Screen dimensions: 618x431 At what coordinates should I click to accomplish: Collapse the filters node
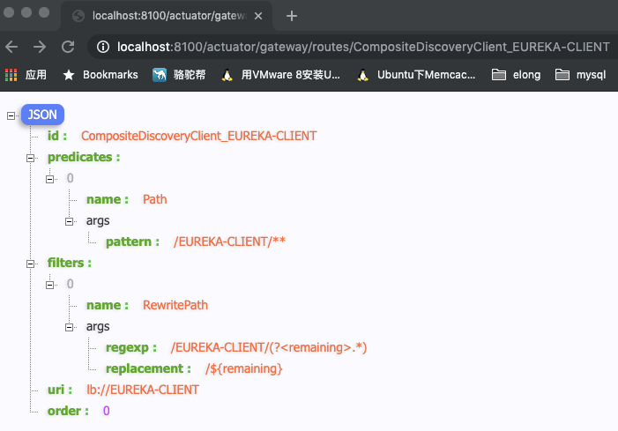[30, 264]
